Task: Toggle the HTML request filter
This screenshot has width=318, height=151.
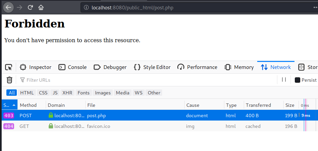Action: (27, 93)
